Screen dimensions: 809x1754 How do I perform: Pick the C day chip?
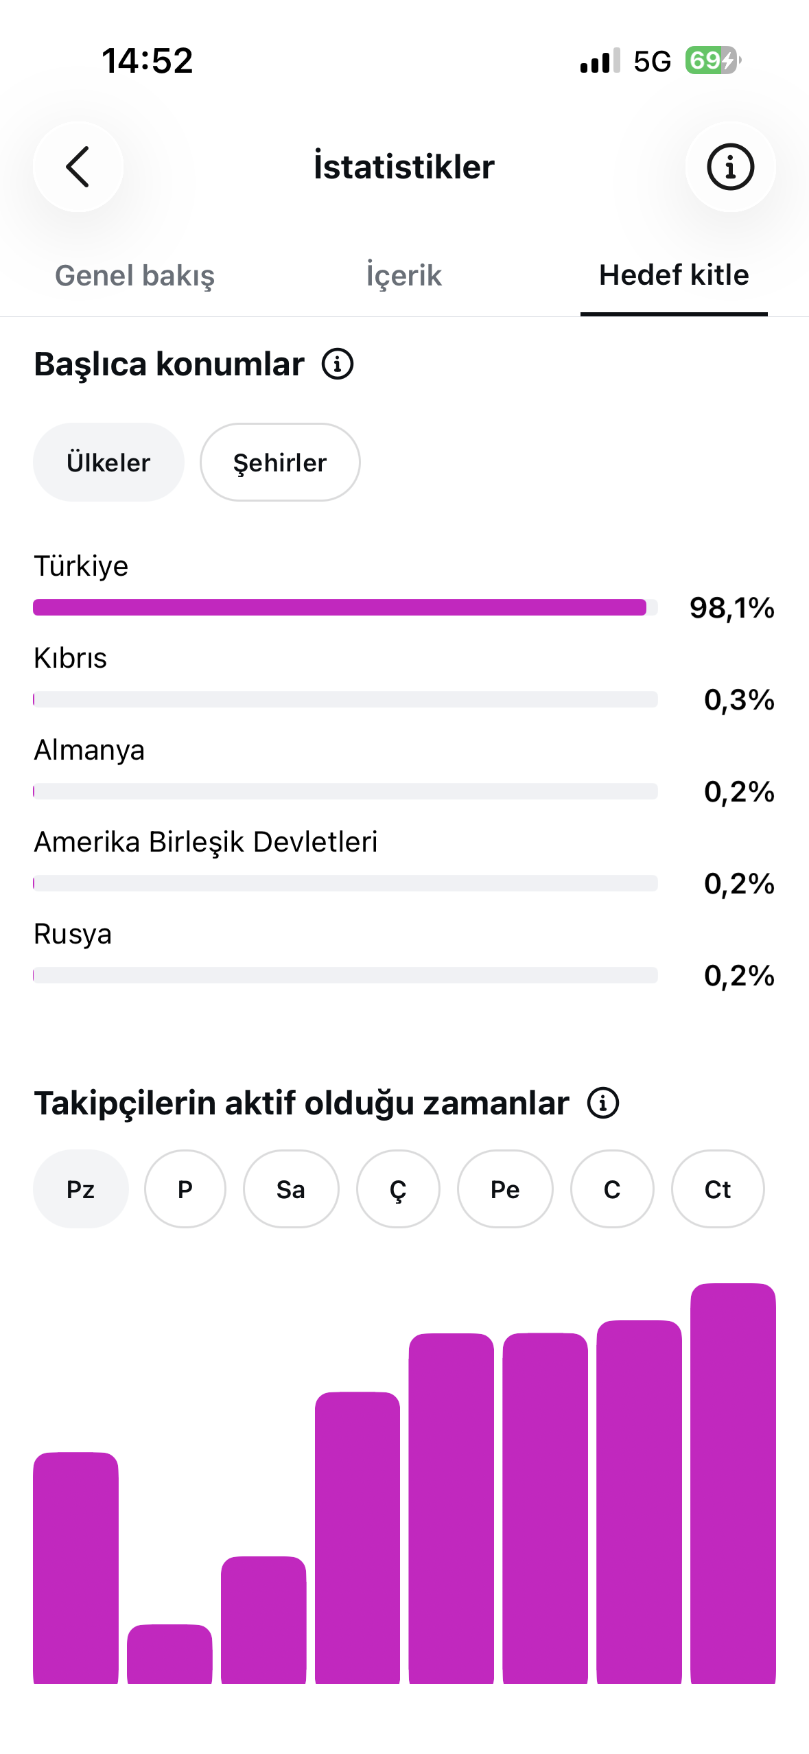pyautogui.click(x=612, y=1189)
